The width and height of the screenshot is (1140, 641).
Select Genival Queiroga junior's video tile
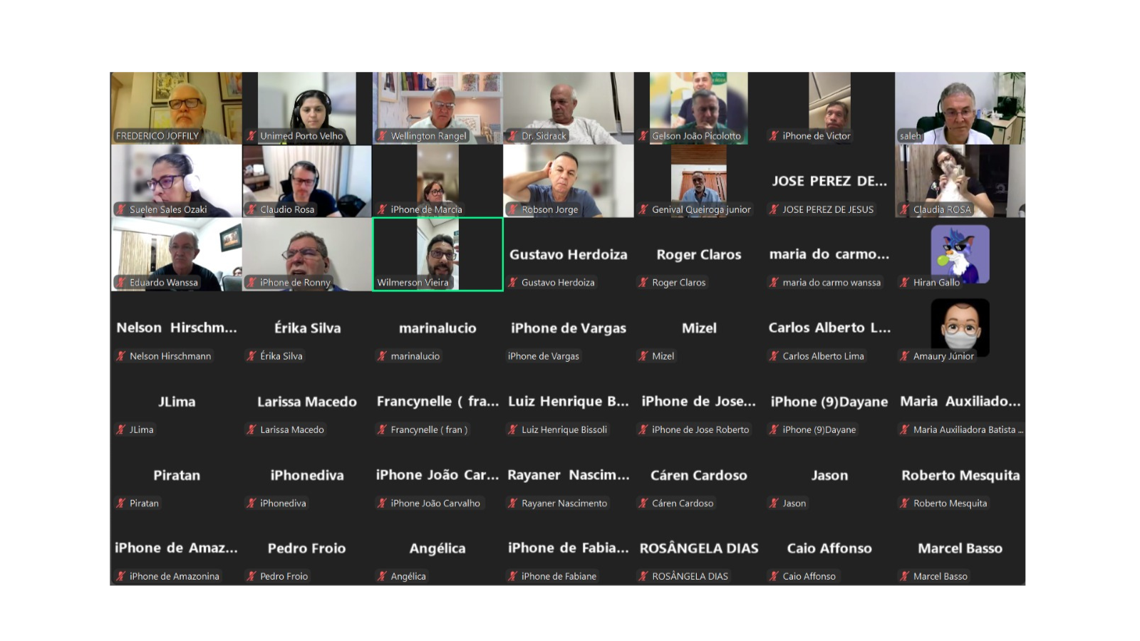click(x=699, y=182)
